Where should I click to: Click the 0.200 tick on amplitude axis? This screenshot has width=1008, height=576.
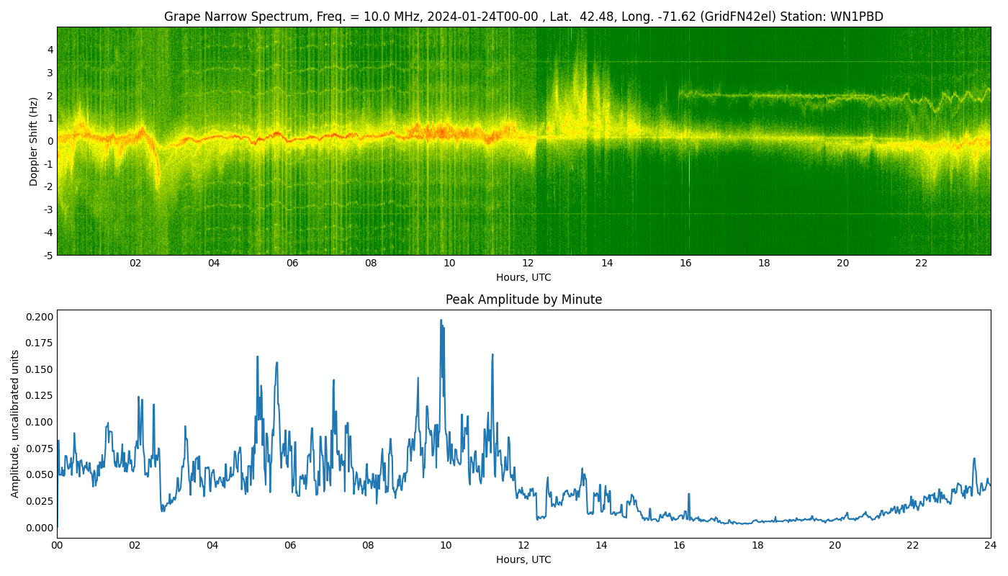click(38, 317)
